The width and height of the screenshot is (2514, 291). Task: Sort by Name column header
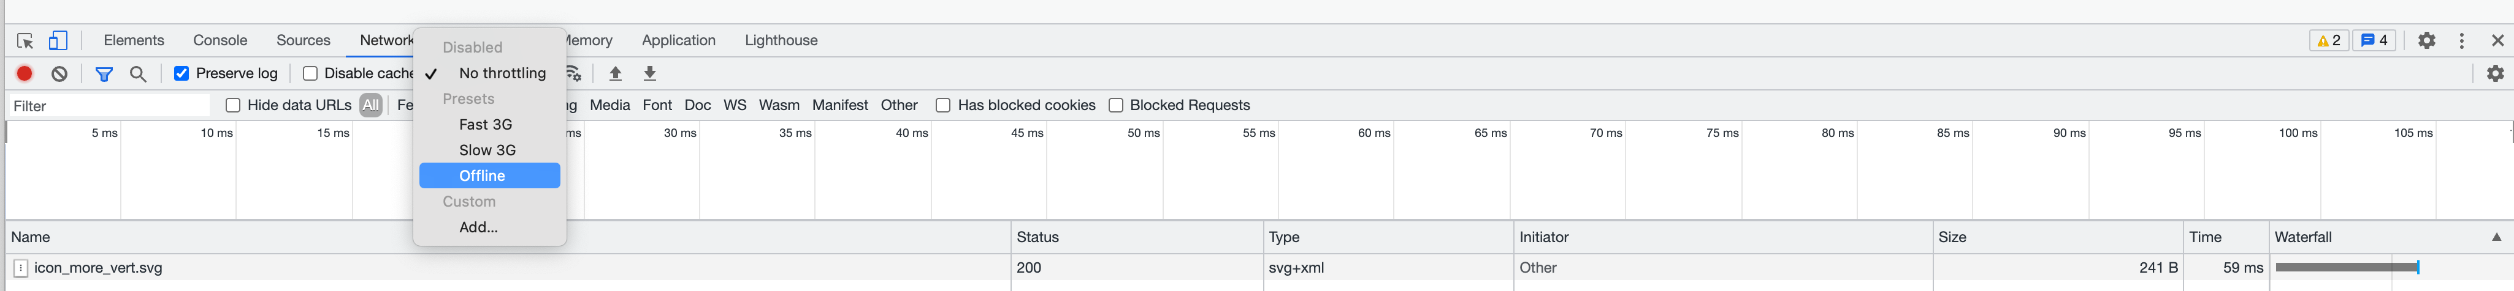[x=508, y=237]
